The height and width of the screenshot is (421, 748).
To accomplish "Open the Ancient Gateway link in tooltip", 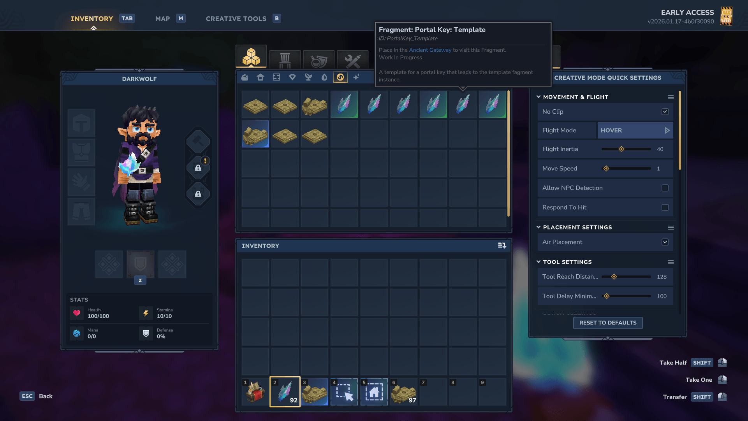I will click(x=430, y=50).
